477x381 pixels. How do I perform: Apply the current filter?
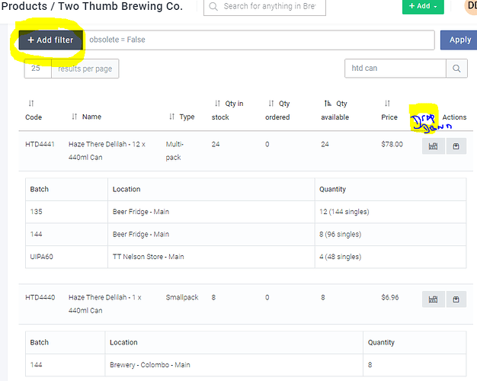(459, 40)
